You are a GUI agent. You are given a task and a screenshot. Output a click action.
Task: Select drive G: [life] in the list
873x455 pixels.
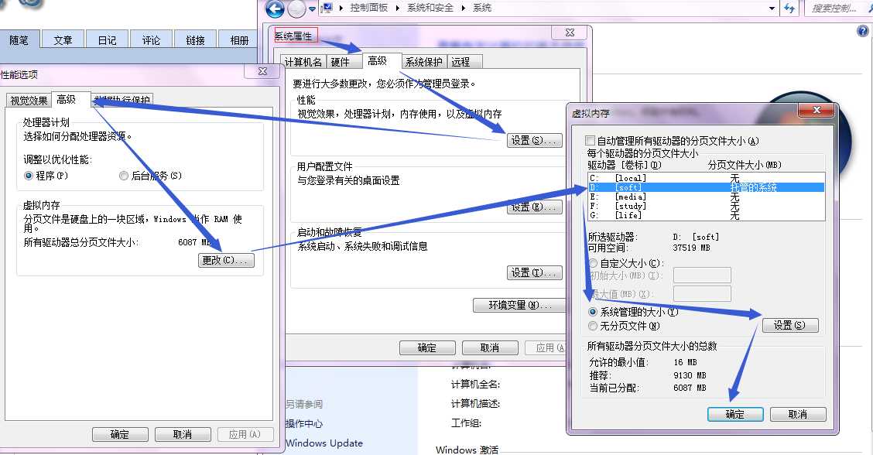coord(706,216)
